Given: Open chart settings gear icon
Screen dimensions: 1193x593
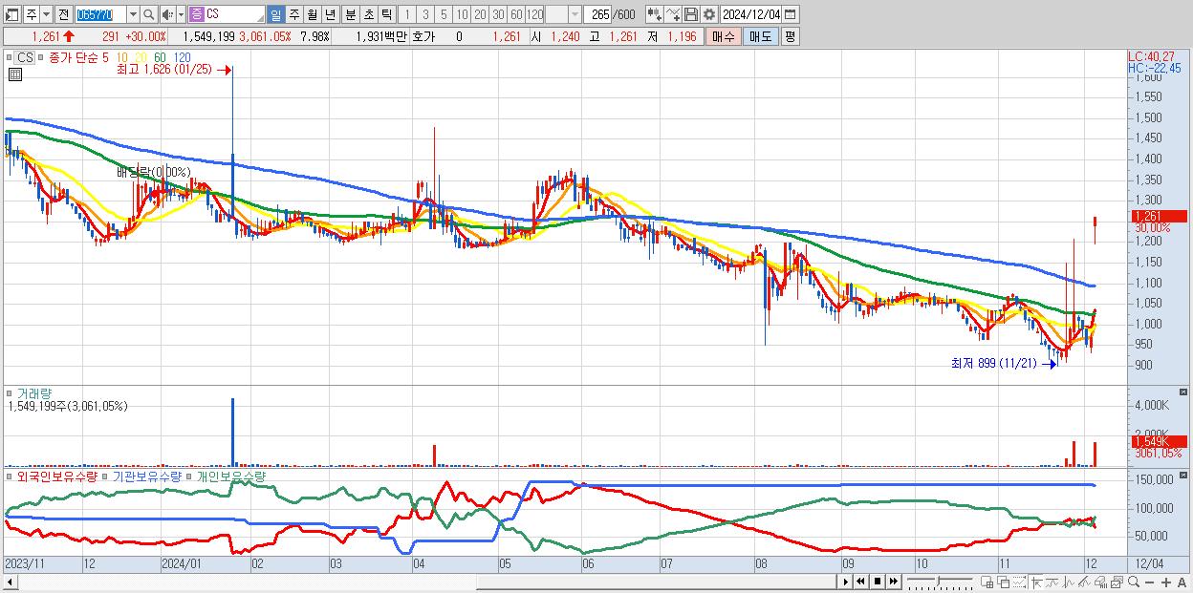Looking at the screenshot, I should pyautogui.click(x=708, y=14).
